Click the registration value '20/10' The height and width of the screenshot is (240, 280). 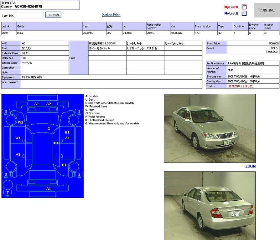pos(150,33)
